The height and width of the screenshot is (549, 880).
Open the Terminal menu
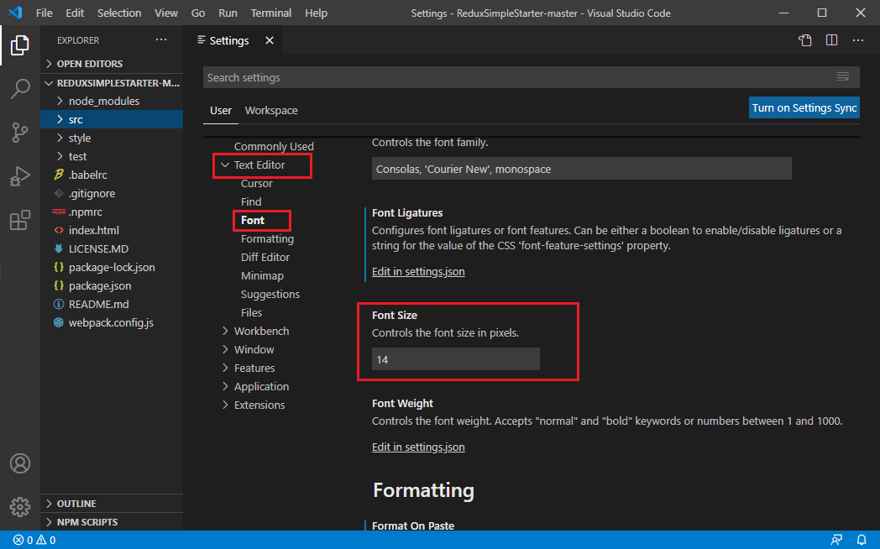271,13
